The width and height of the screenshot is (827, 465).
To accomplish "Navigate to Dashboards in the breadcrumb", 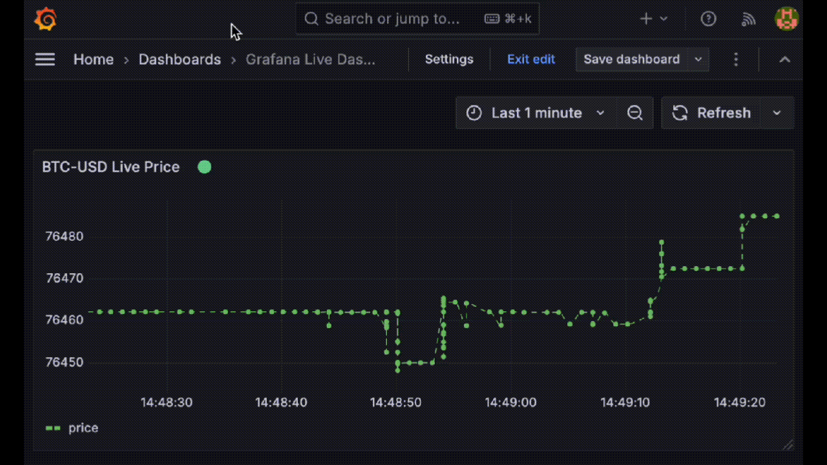I will (x=180, y=59).
